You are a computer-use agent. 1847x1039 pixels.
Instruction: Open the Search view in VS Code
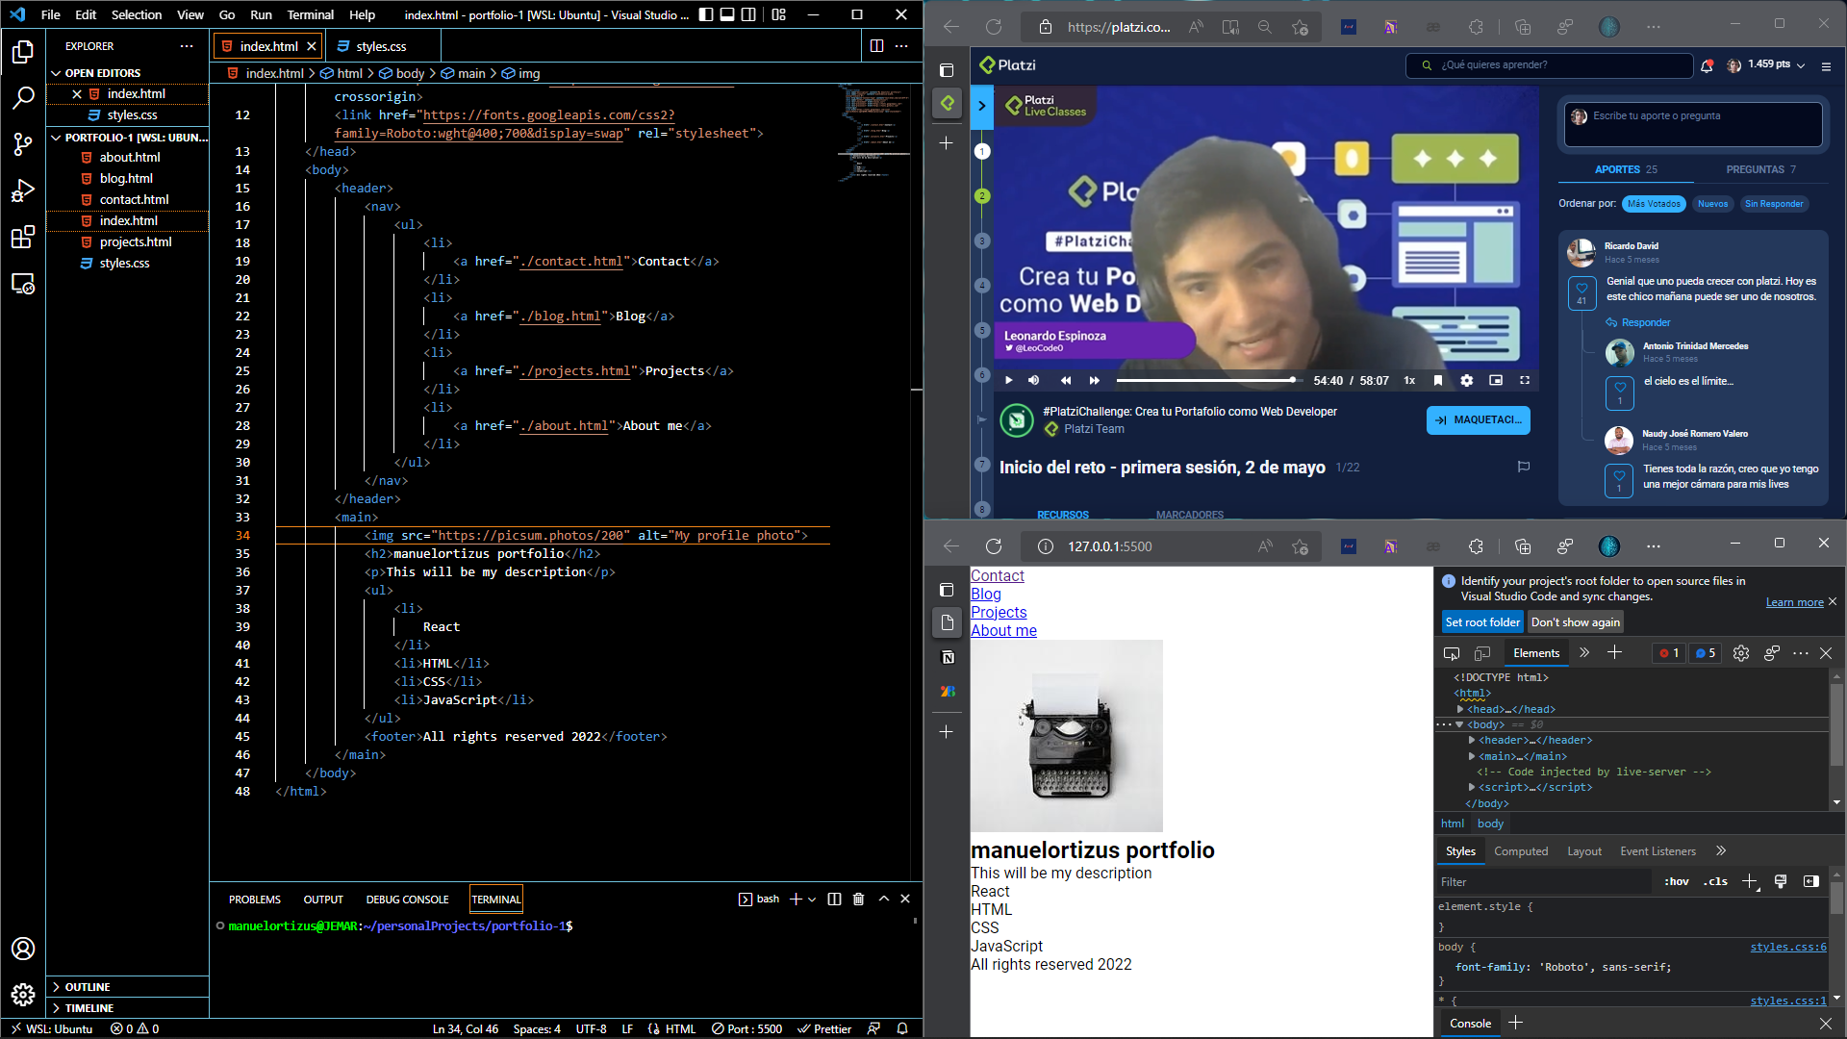point(23,97)
